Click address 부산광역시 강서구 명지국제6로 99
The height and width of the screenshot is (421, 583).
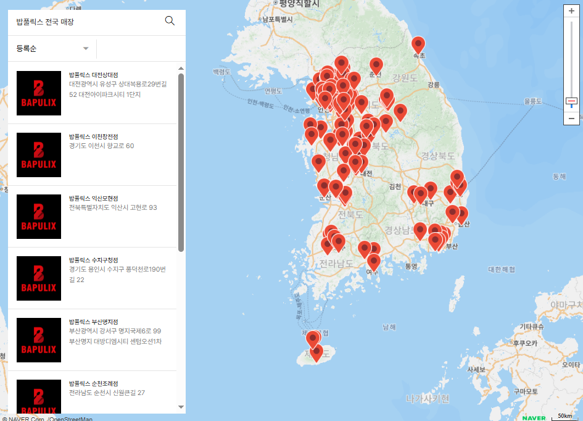[x=115, y=331]
